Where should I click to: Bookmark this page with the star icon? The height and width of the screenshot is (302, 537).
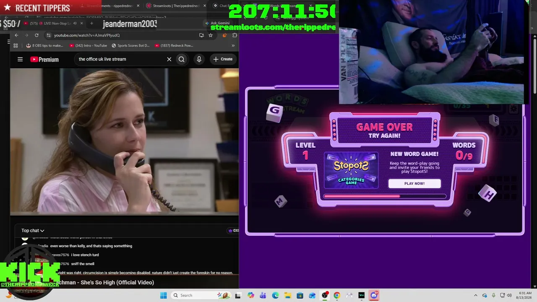click(x=211, y=35)
